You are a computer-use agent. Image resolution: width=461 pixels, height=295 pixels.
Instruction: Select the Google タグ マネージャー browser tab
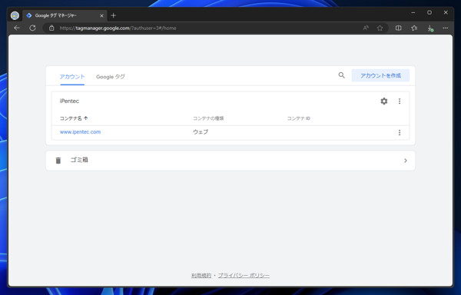[x=65, y=15]
